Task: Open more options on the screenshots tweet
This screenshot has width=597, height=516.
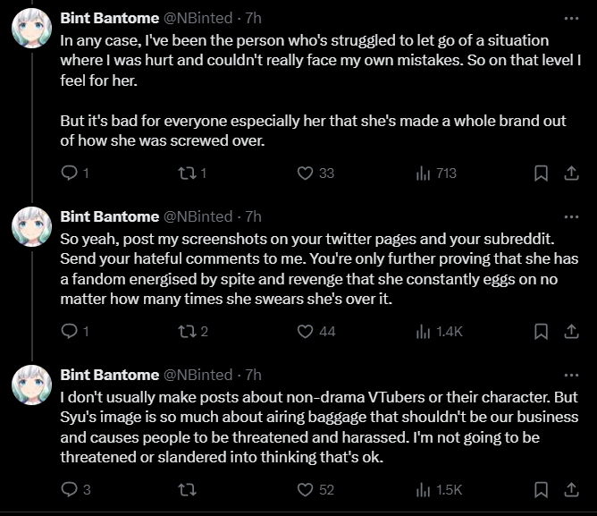Action: click(x=571, y=216)
